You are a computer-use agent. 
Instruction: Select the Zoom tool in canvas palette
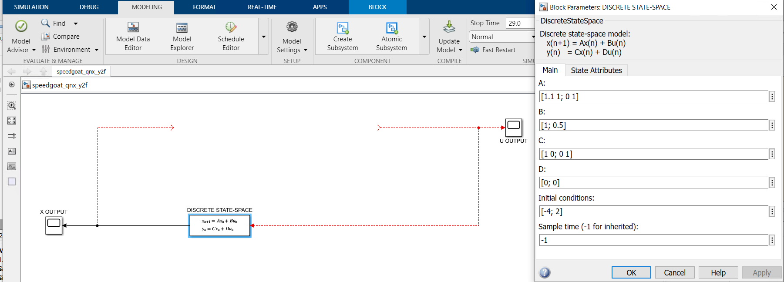[12, 105]
